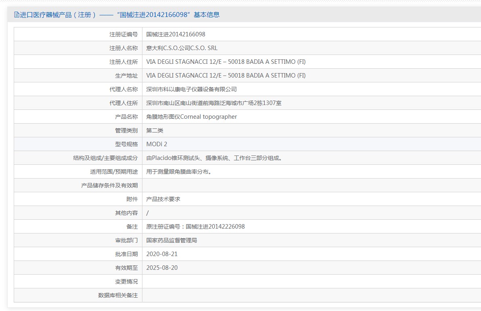The width and height of the screenshot is (481, 311).
Task: Select the 注册证编号 label
Action: 123,34
